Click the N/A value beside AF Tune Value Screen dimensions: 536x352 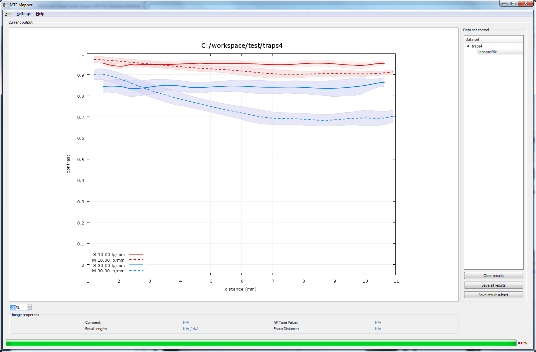(378, 322)
